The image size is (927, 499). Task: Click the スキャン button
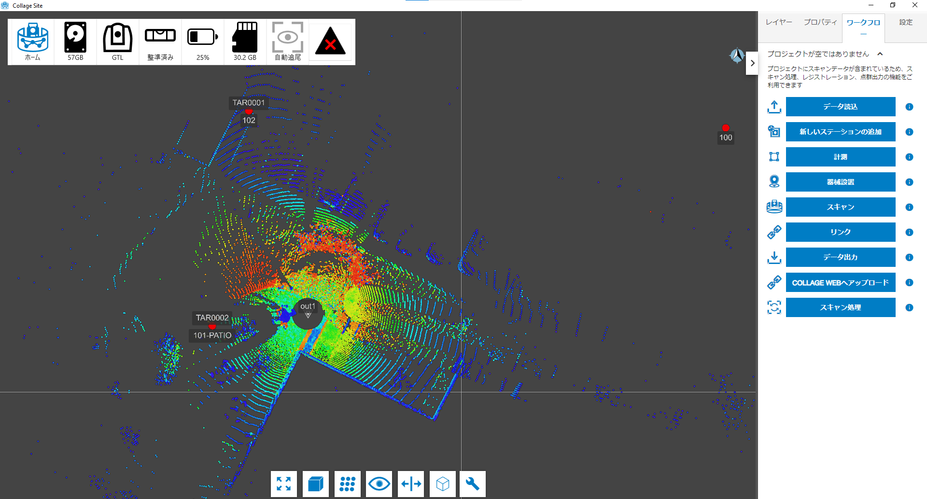coord(840,207)
